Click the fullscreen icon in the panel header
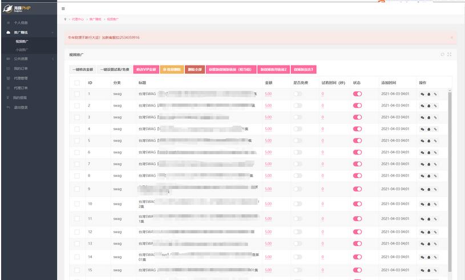This screenshot has width=465, height=280. (x=449, y=55)
